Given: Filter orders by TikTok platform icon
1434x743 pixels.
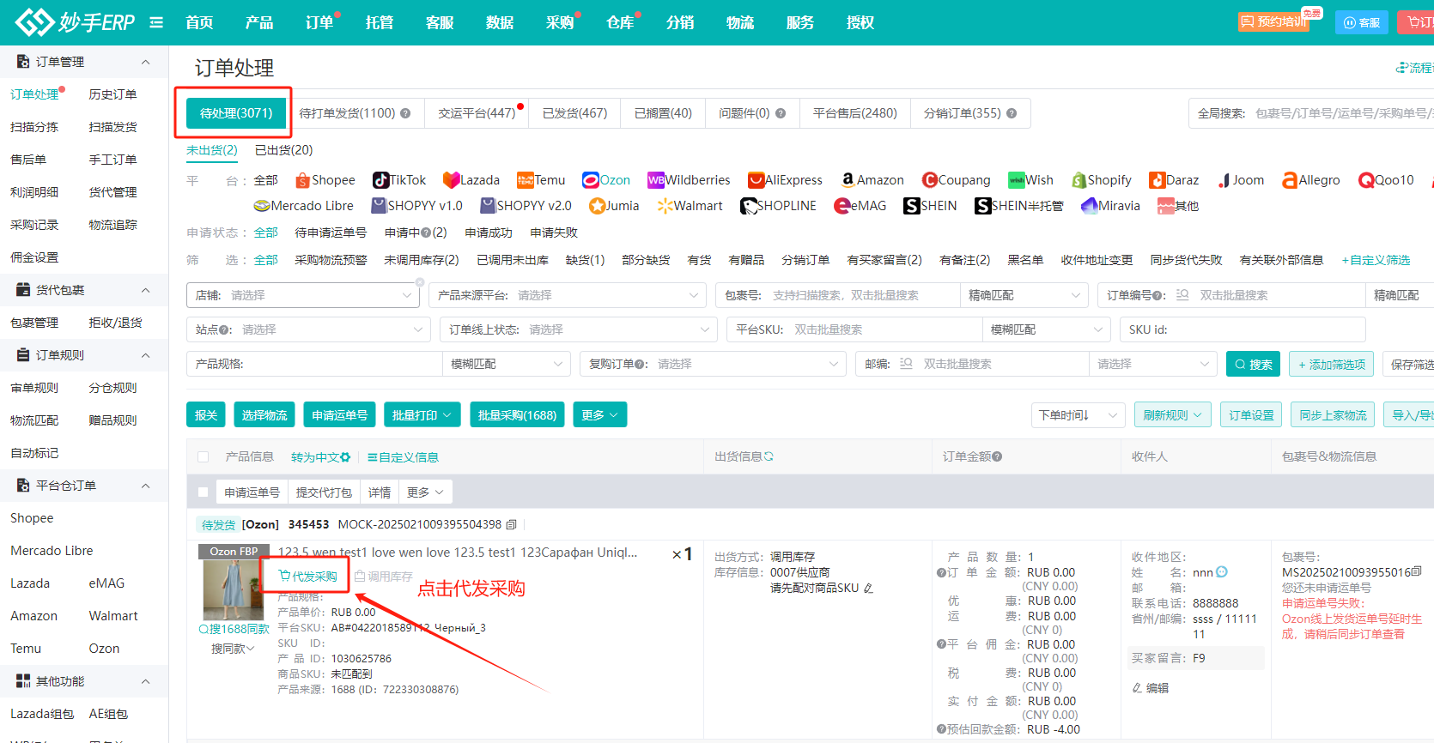Looking at the screenshot, I should click(380, 180).
